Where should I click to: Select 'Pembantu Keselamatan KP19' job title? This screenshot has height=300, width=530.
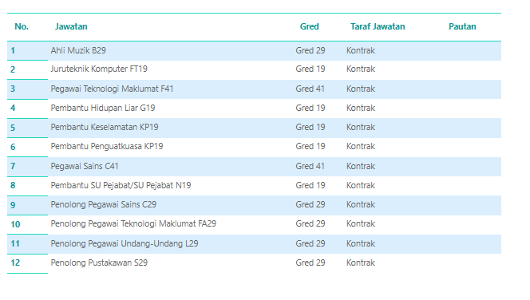[x=105, y=128]
